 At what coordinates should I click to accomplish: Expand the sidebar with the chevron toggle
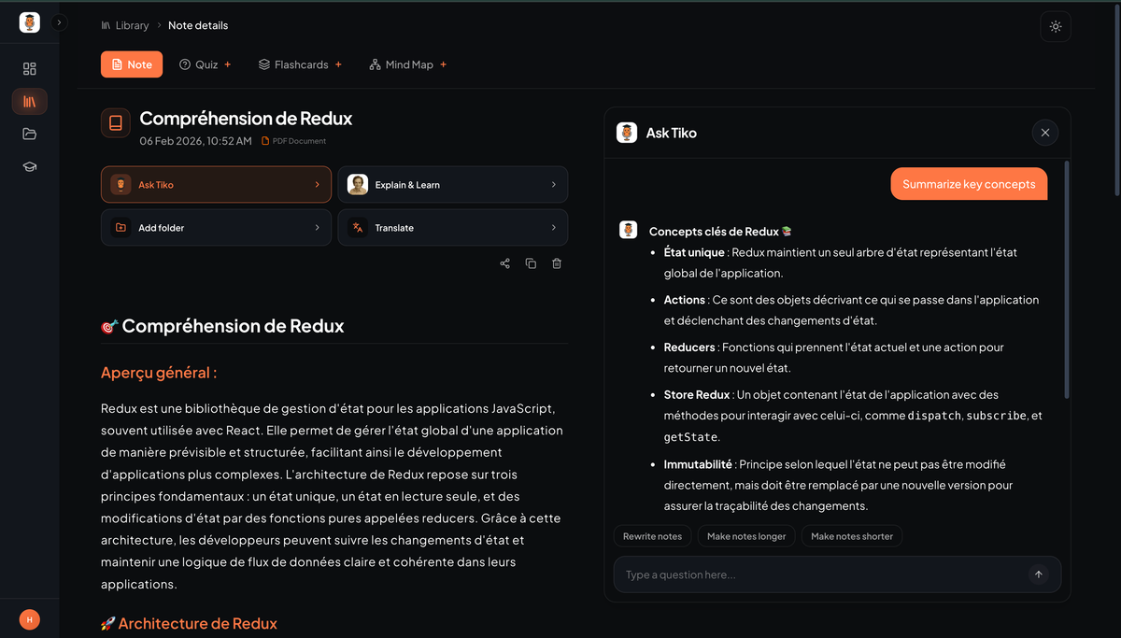(59, 22)
